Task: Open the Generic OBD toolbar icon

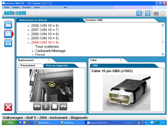Action: point(139,13)
